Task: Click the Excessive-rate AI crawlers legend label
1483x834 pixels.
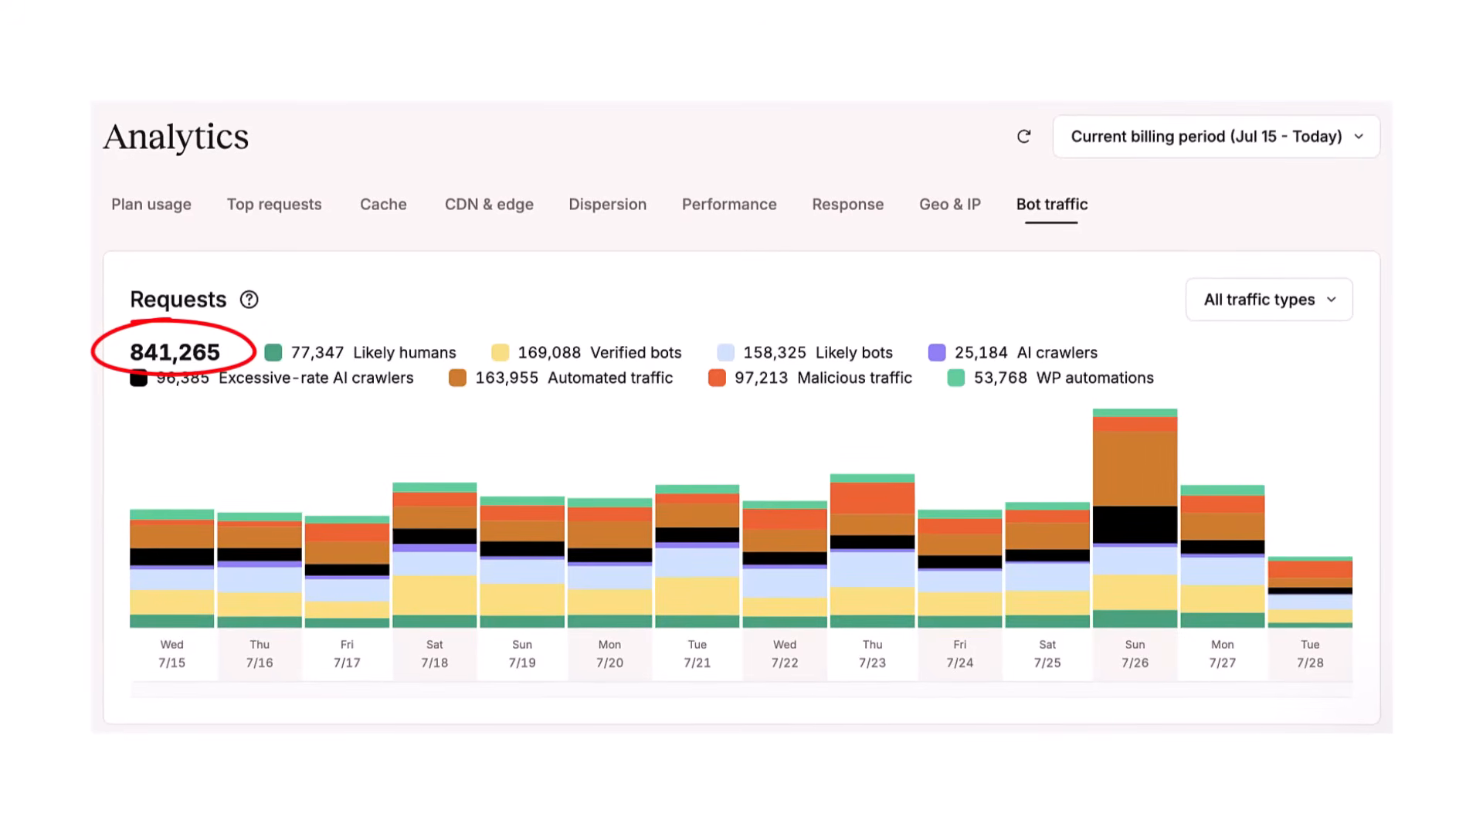Action: pos(316,378)
